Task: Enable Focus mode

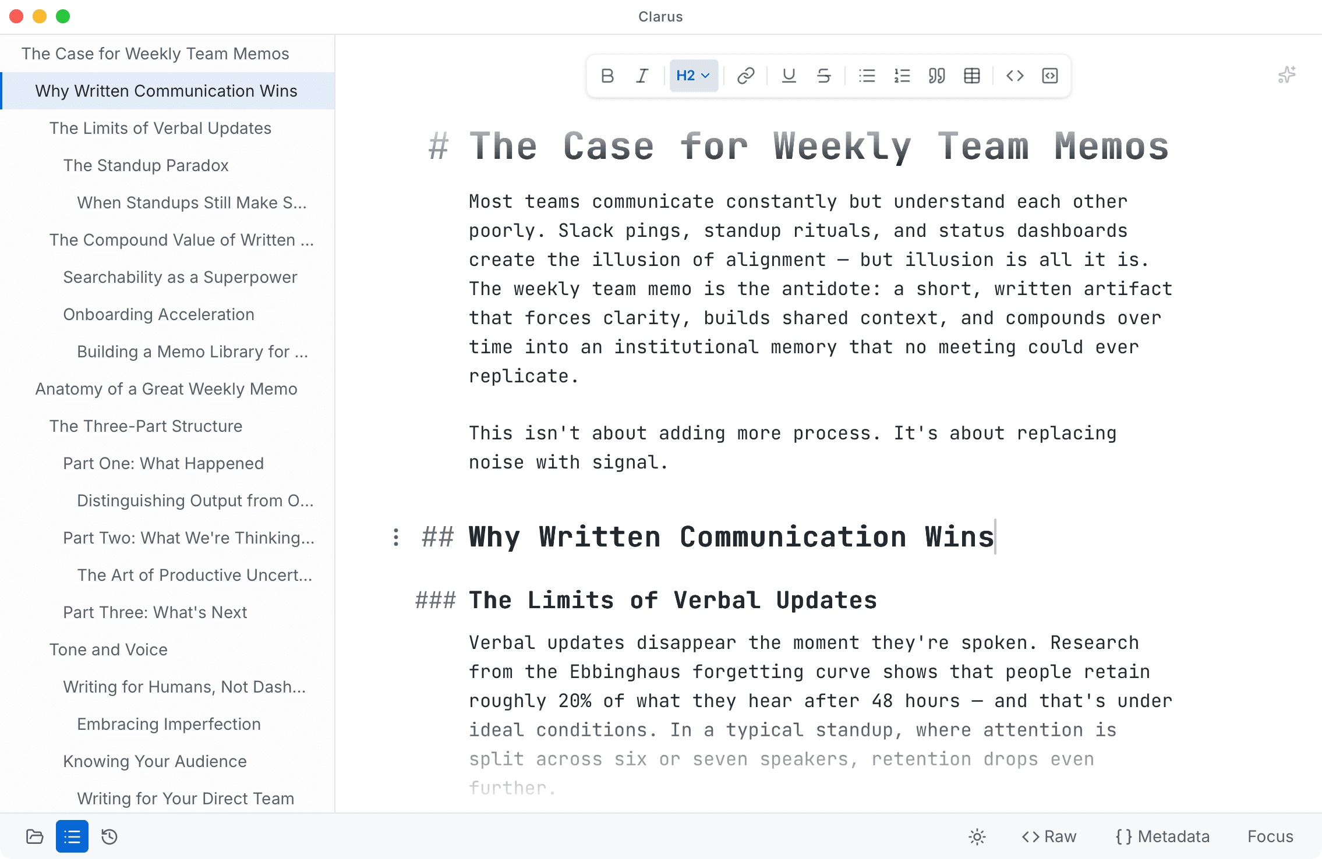Action: click(1270, 836)
